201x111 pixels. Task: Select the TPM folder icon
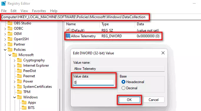pos(19,92)
